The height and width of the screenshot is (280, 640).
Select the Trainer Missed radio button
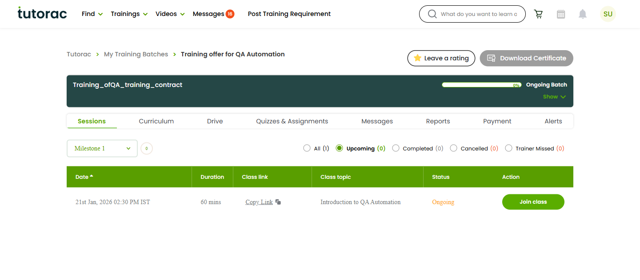509,148
